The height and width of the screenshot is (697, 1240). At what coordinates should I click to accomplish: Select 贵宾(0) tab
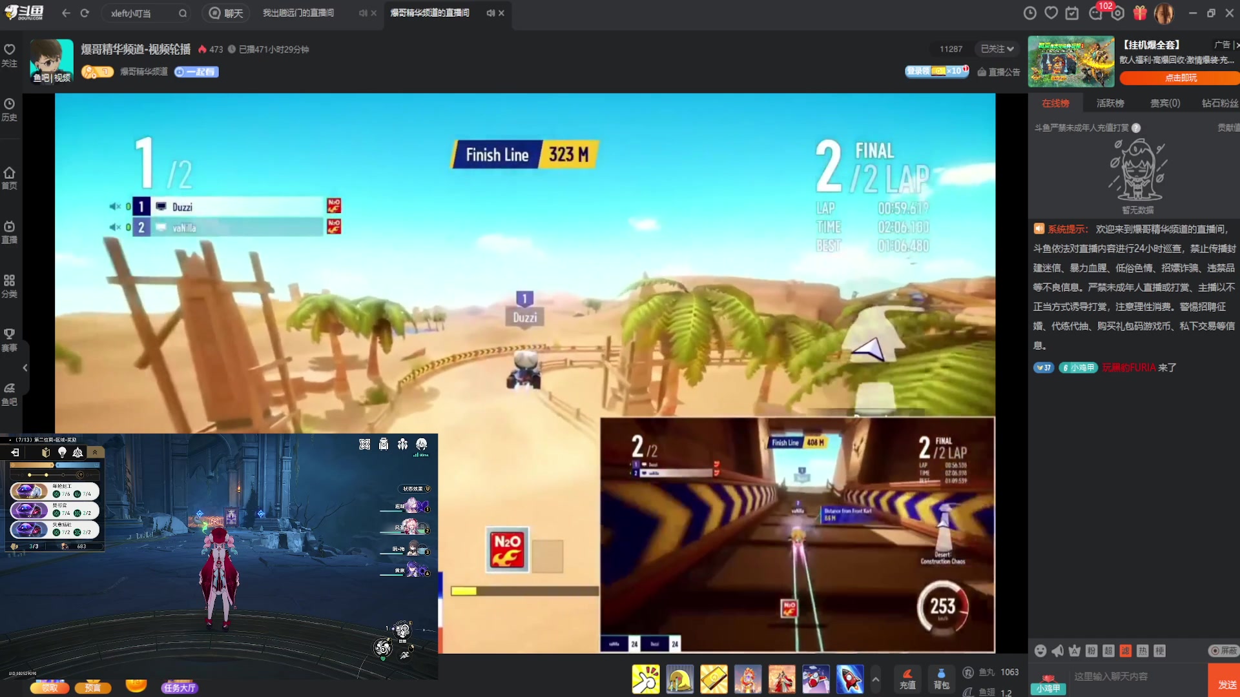1165,103
